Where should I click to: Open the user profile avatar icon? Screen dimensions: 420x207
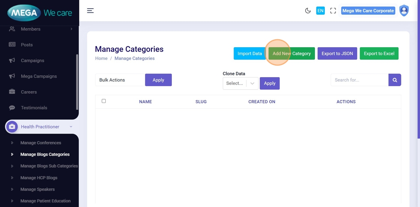point(404,10)
